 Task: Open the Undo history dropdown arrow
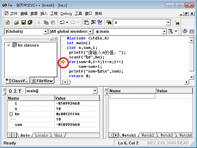(67, 22)
